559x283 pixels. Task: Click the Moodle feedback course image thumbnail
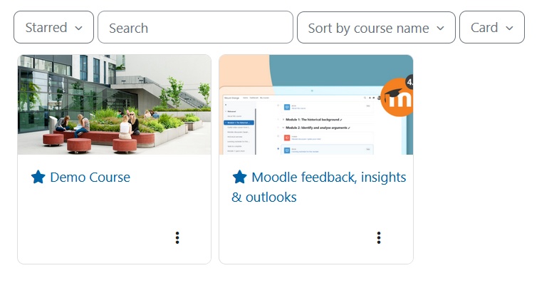pyautogui.click(x=316, y=105)
